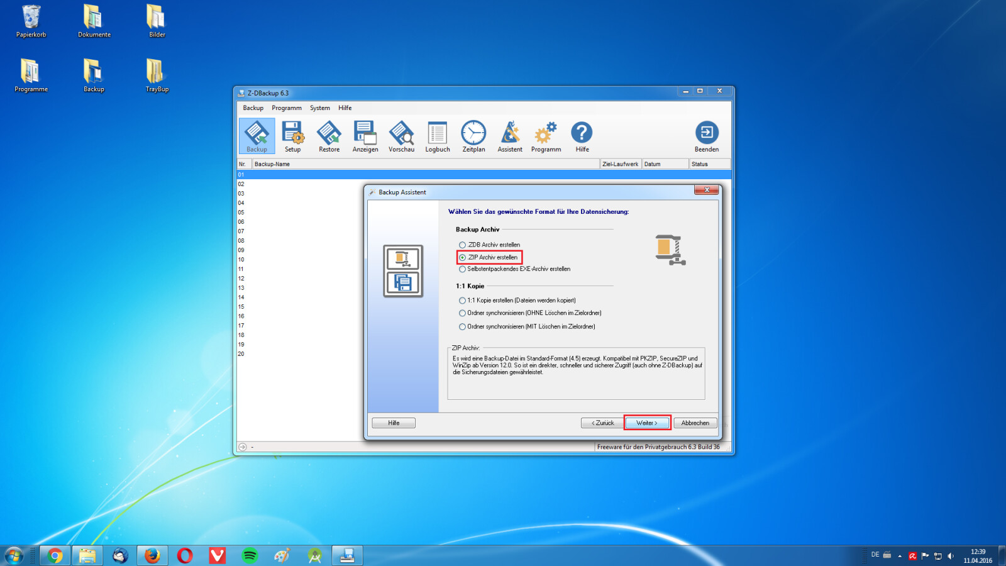Viewport: 1006px width, 566px height.
Task: Open Google Chrome from the taskbar
Action: pos(55,556)
